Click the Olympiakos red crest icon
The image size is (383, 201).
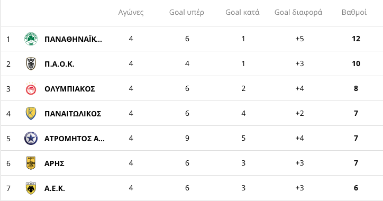(x=31, y=89)
